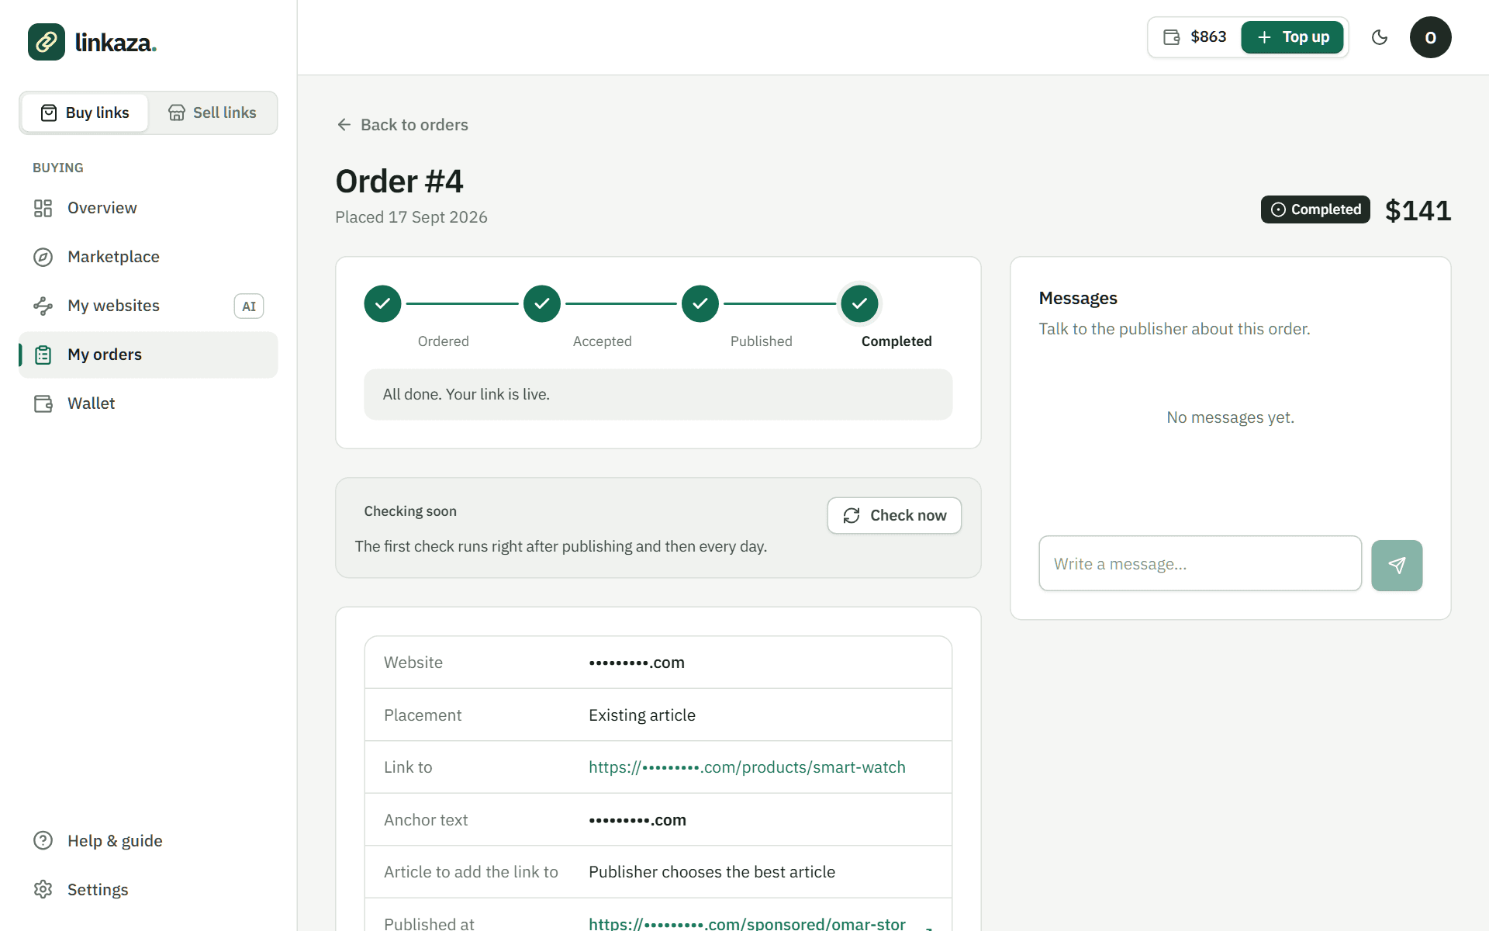This screenshot has width=1489, height=931.
Task: Click the 'Checking soon' heading
Action: [x=410, y=511]
